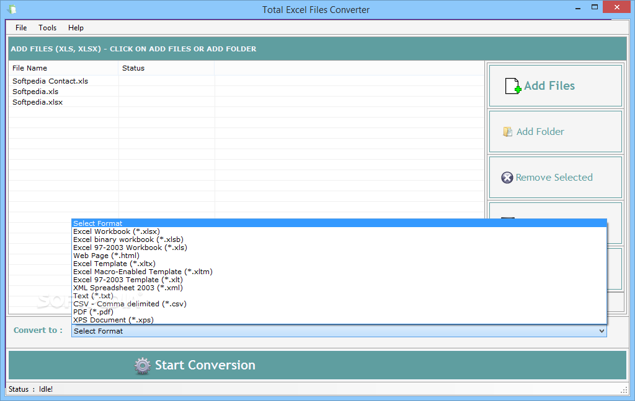Select highlighted Select Format list entry
Screen dimensions: 635x401
tap(339, 223)
